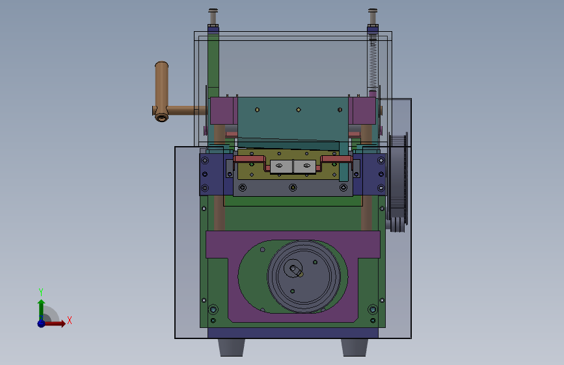
Task: Select the left grey machine foot
Action: point(232,347)
